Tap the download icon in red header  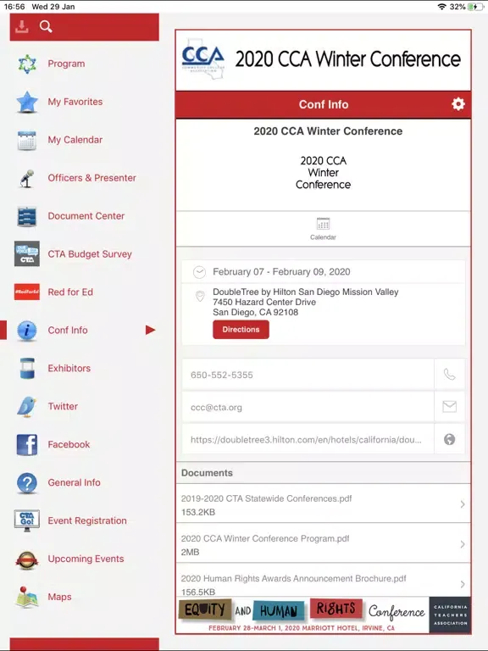tap(21, 26)
